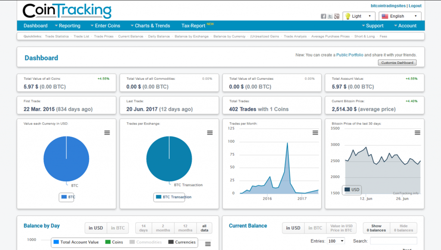The height and width of the screenshot is (250, 441).
Task: Select Value in USD Price in BTC
Action: [341, 228]
